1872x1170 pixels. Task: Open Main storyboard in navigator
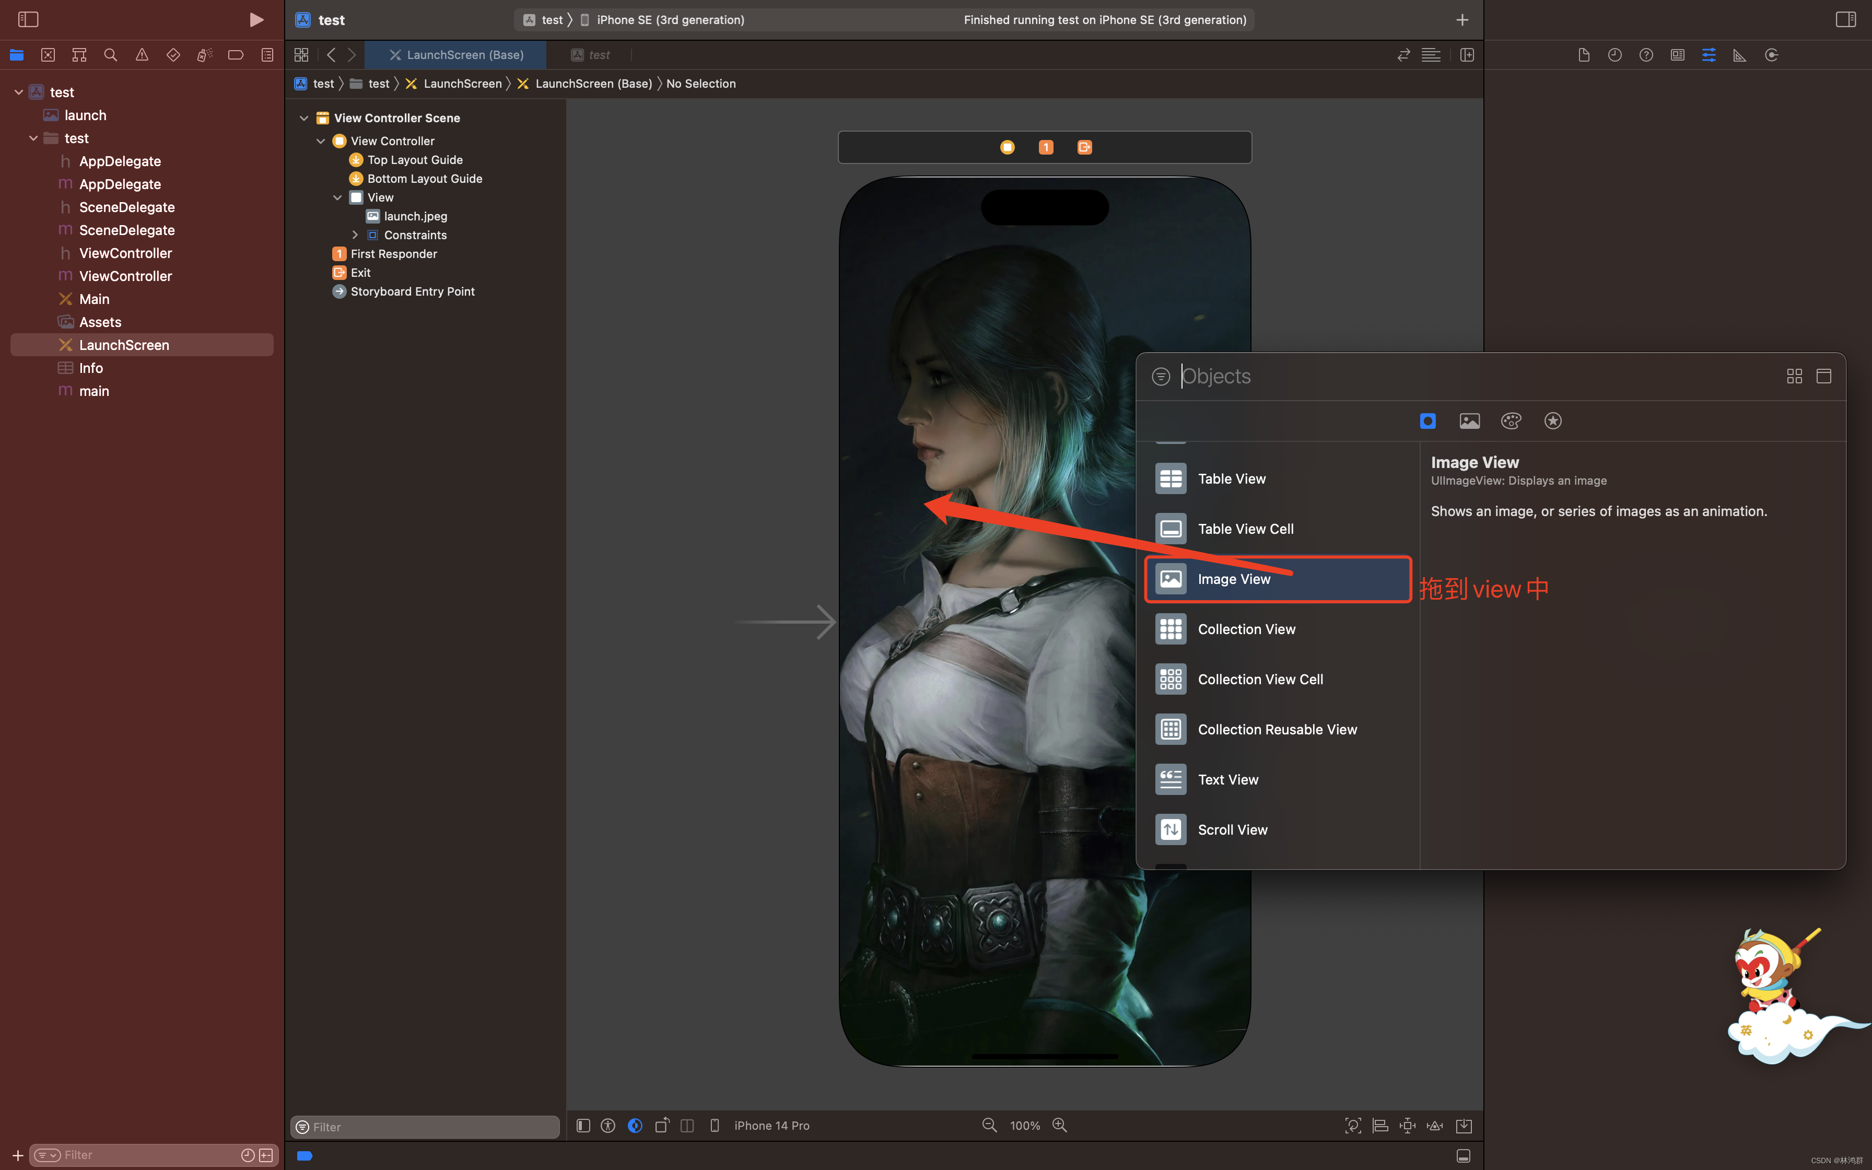click(x=95, y=299)
